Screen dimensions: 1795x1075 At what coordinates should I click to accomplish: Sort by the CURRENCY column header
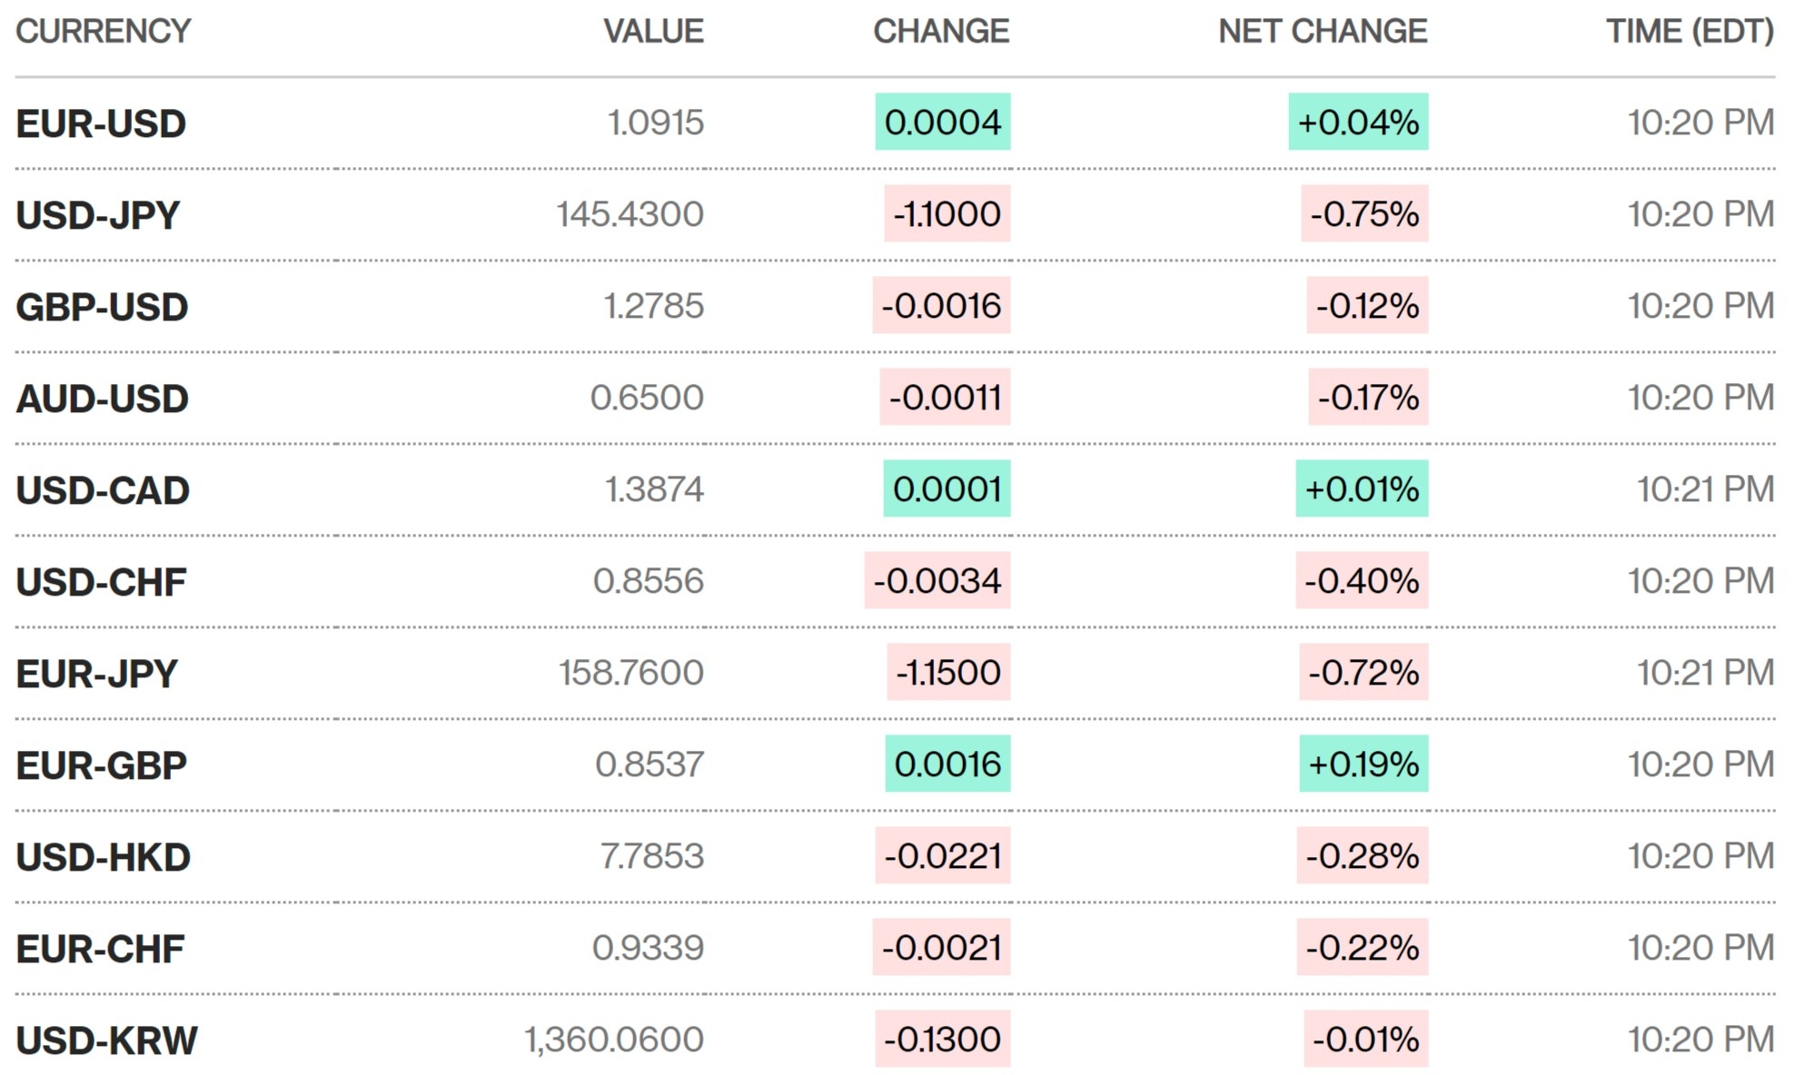[104, 32]
